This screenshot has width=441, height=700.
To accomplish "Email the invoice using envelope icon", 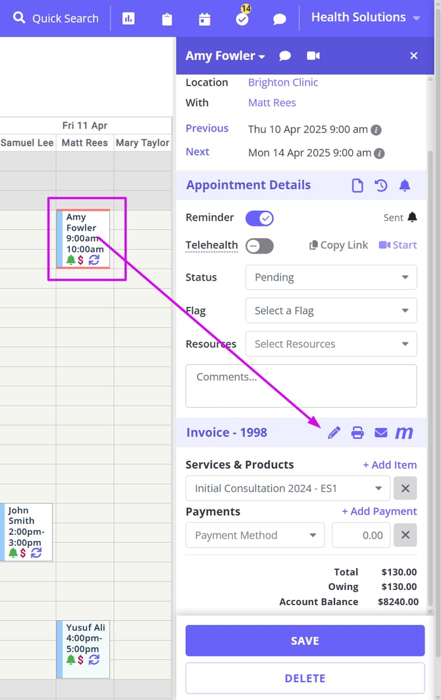I will pyautogui.click(x=380, y=433).
